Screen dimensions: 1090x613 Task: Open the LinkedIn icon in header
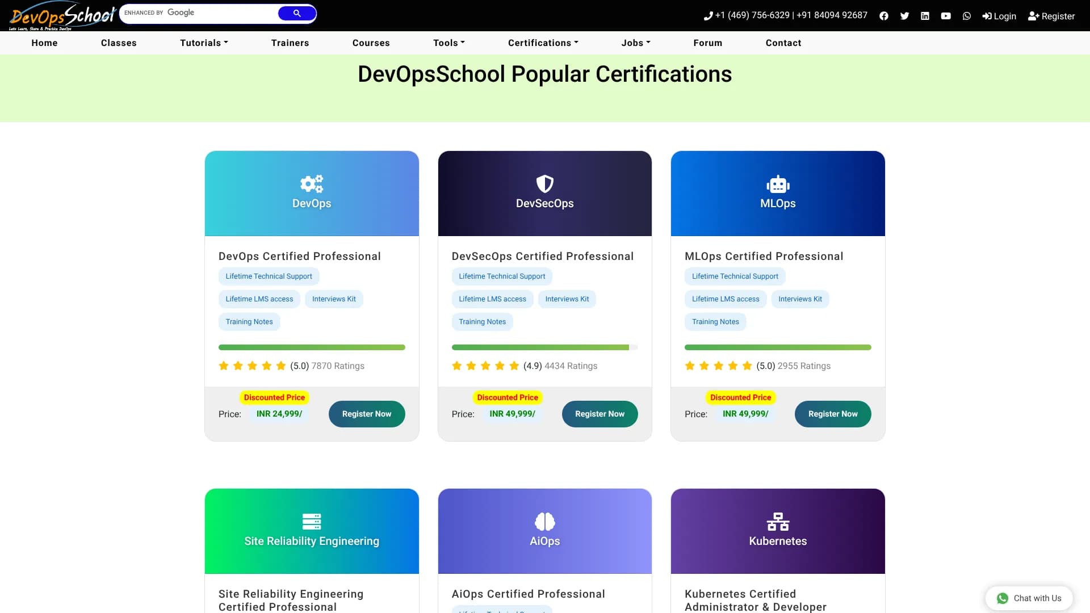[925, 16]
